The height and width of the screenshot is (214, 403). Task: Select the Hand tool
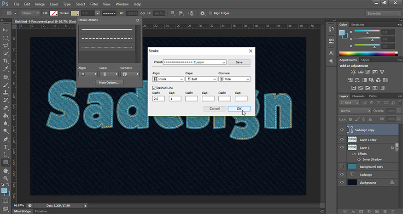[6, 171]
